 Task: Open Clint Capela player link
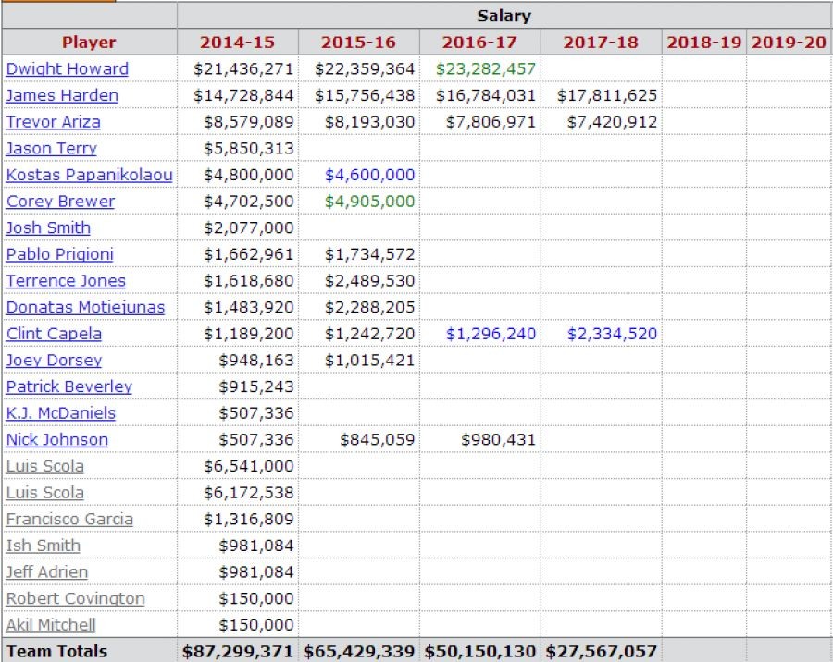[54, 334]
